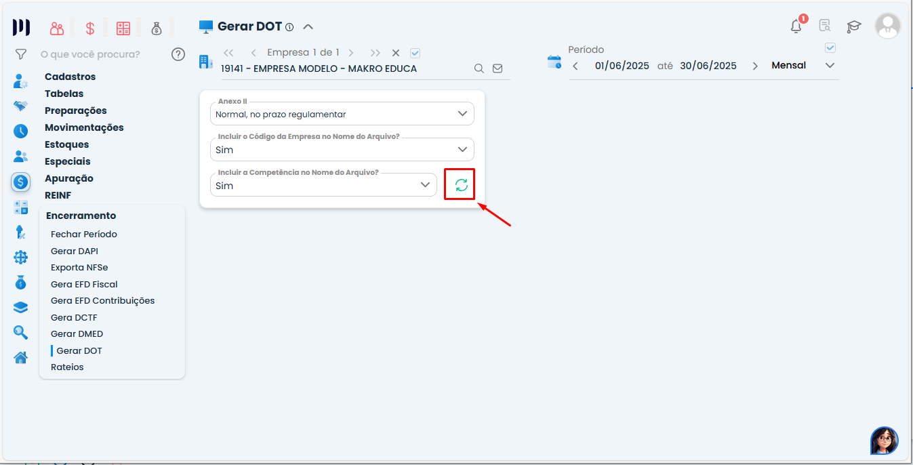Viewport: 913px width, 465px height.
Task: Open the Movimentações menu
Action: 84,127
